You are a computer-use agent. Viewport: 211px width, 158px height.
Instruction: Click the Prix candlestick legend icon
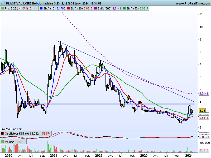click(x=3, y=8)
